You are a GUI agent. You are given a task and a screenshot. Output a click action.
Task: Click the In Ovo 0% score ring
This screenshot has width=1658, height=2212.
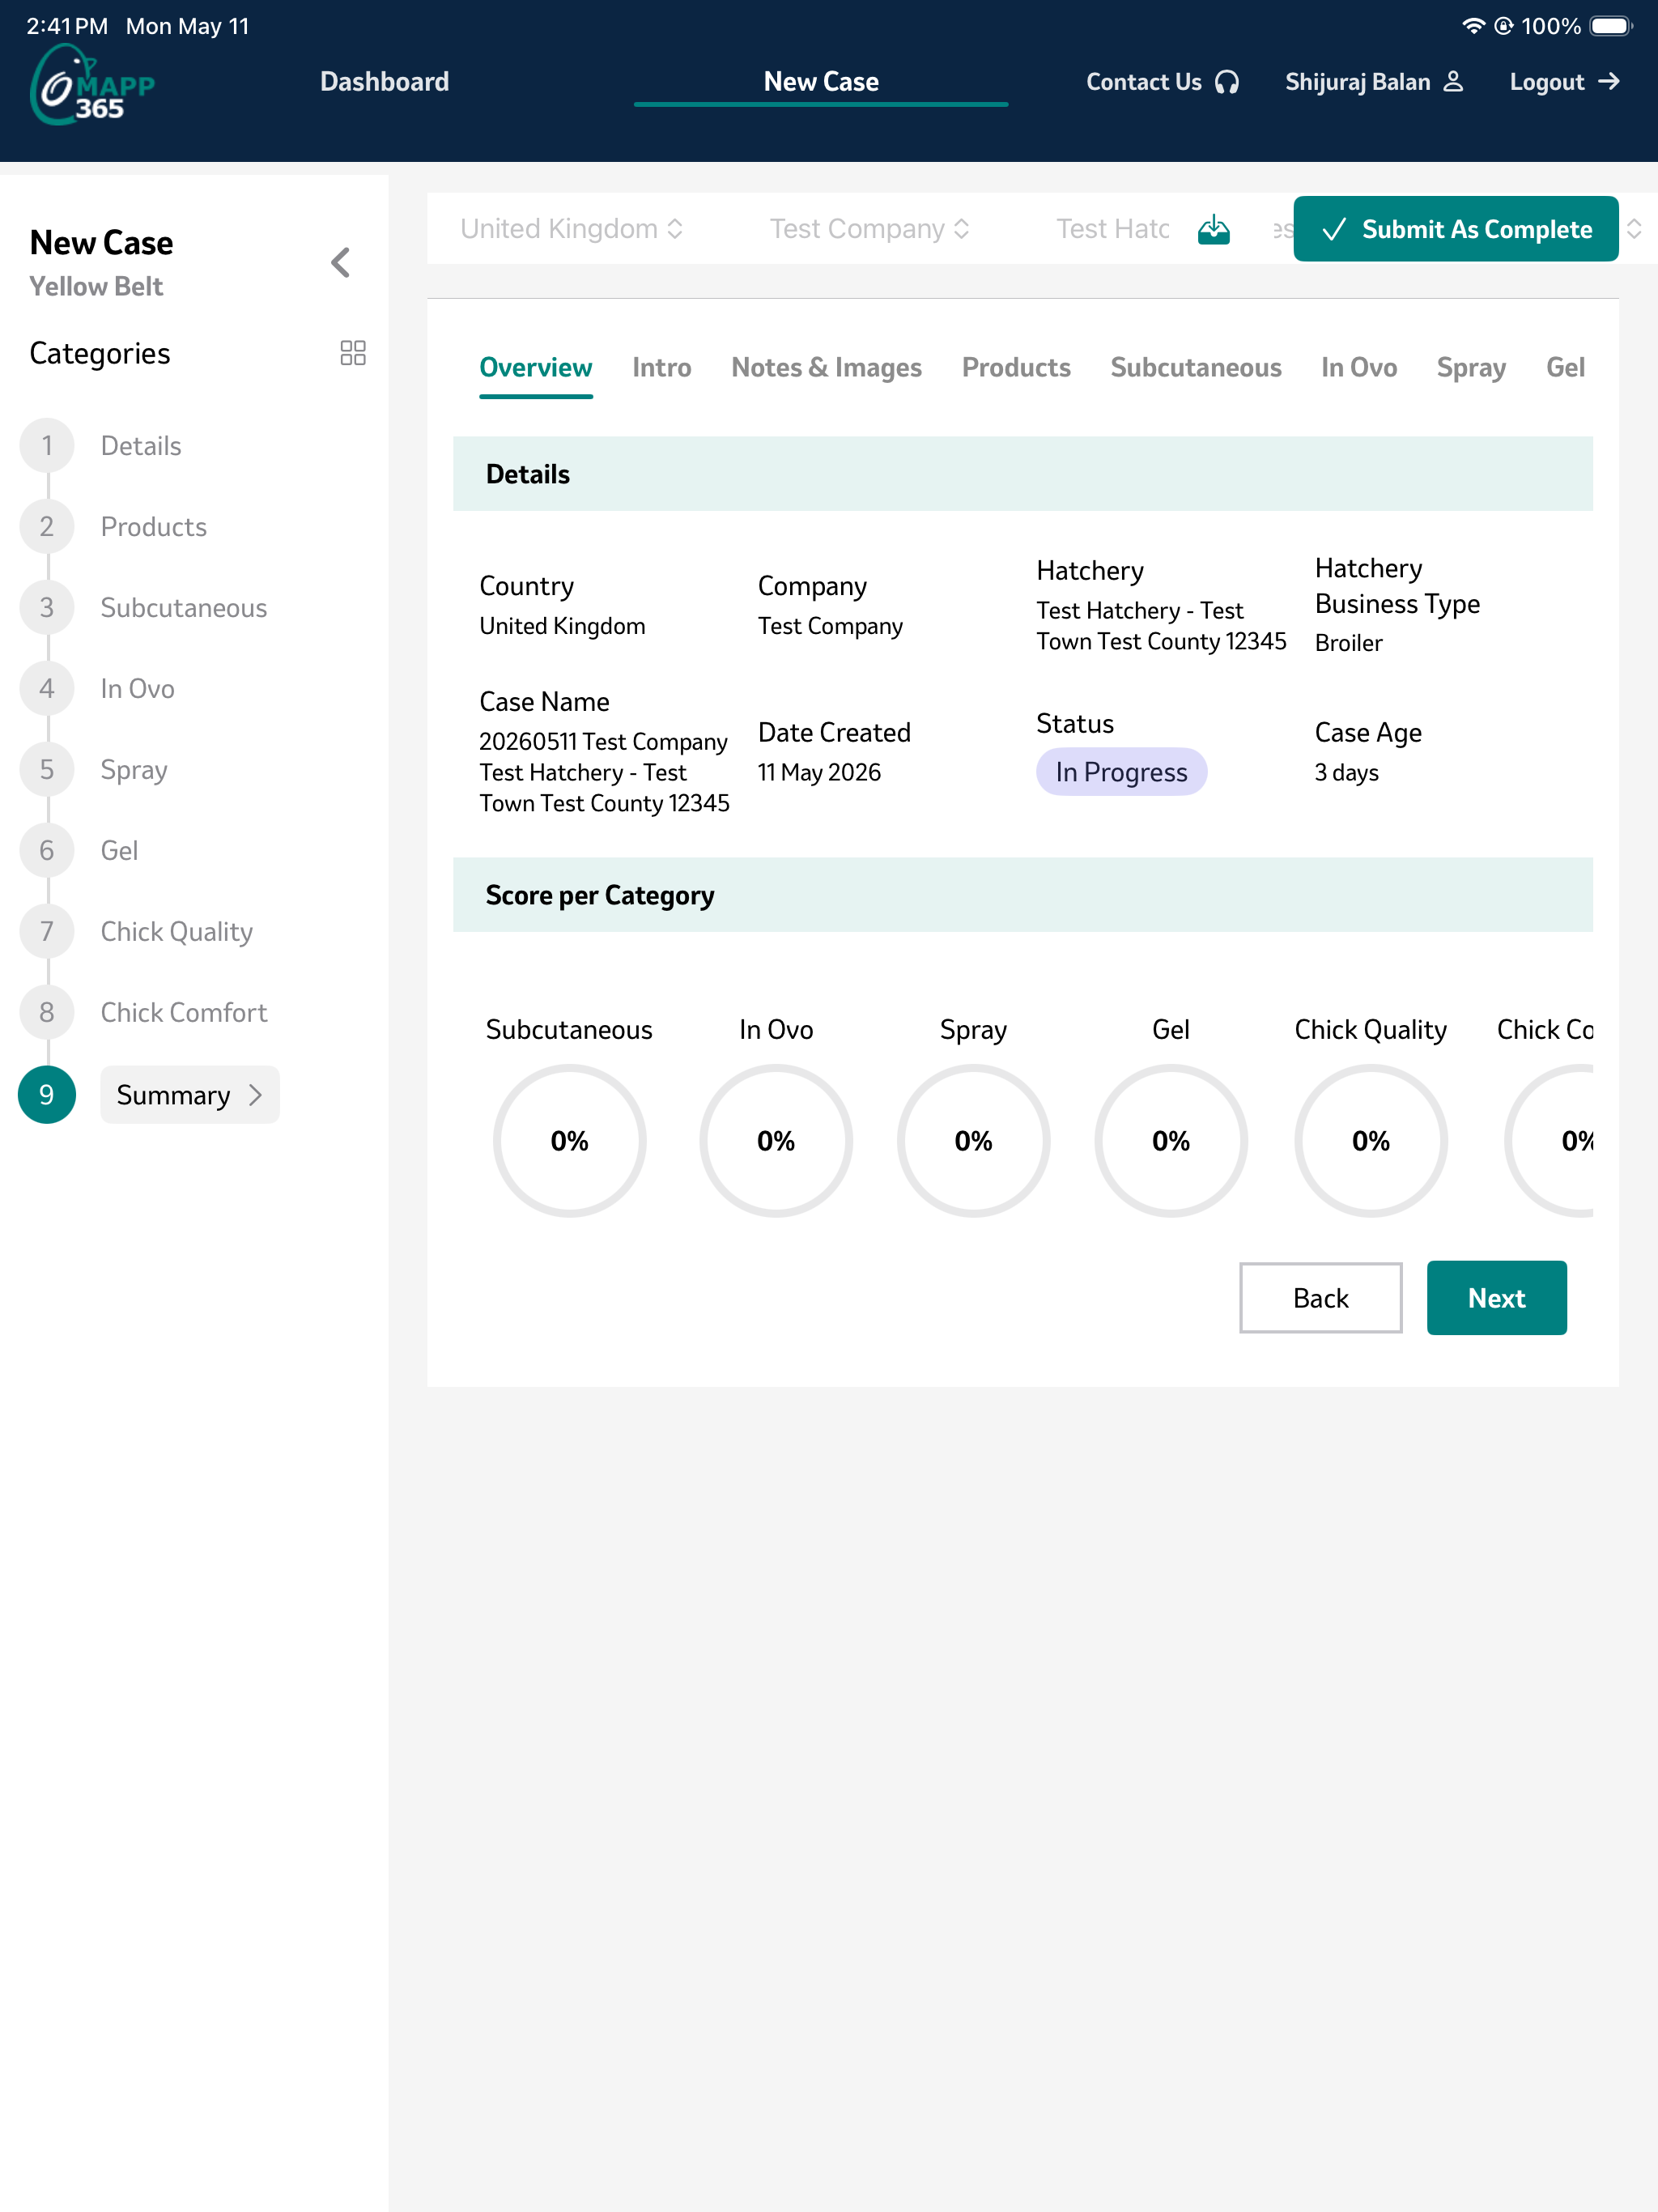776,1140
